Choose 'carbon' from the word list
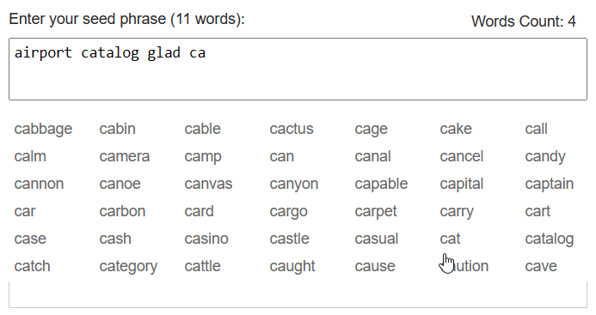The height and width of the screenshot is (315, 596). click(122, 211)
